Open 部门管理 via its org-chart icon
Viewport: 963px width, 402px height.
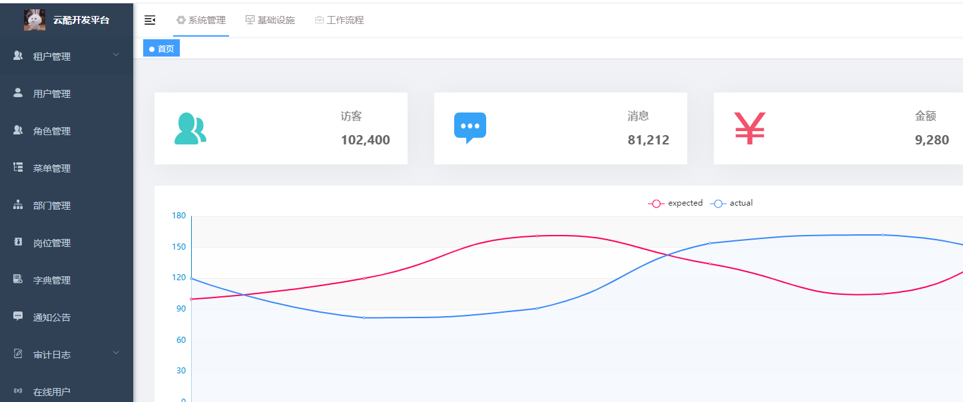click(x=18, y=205)
